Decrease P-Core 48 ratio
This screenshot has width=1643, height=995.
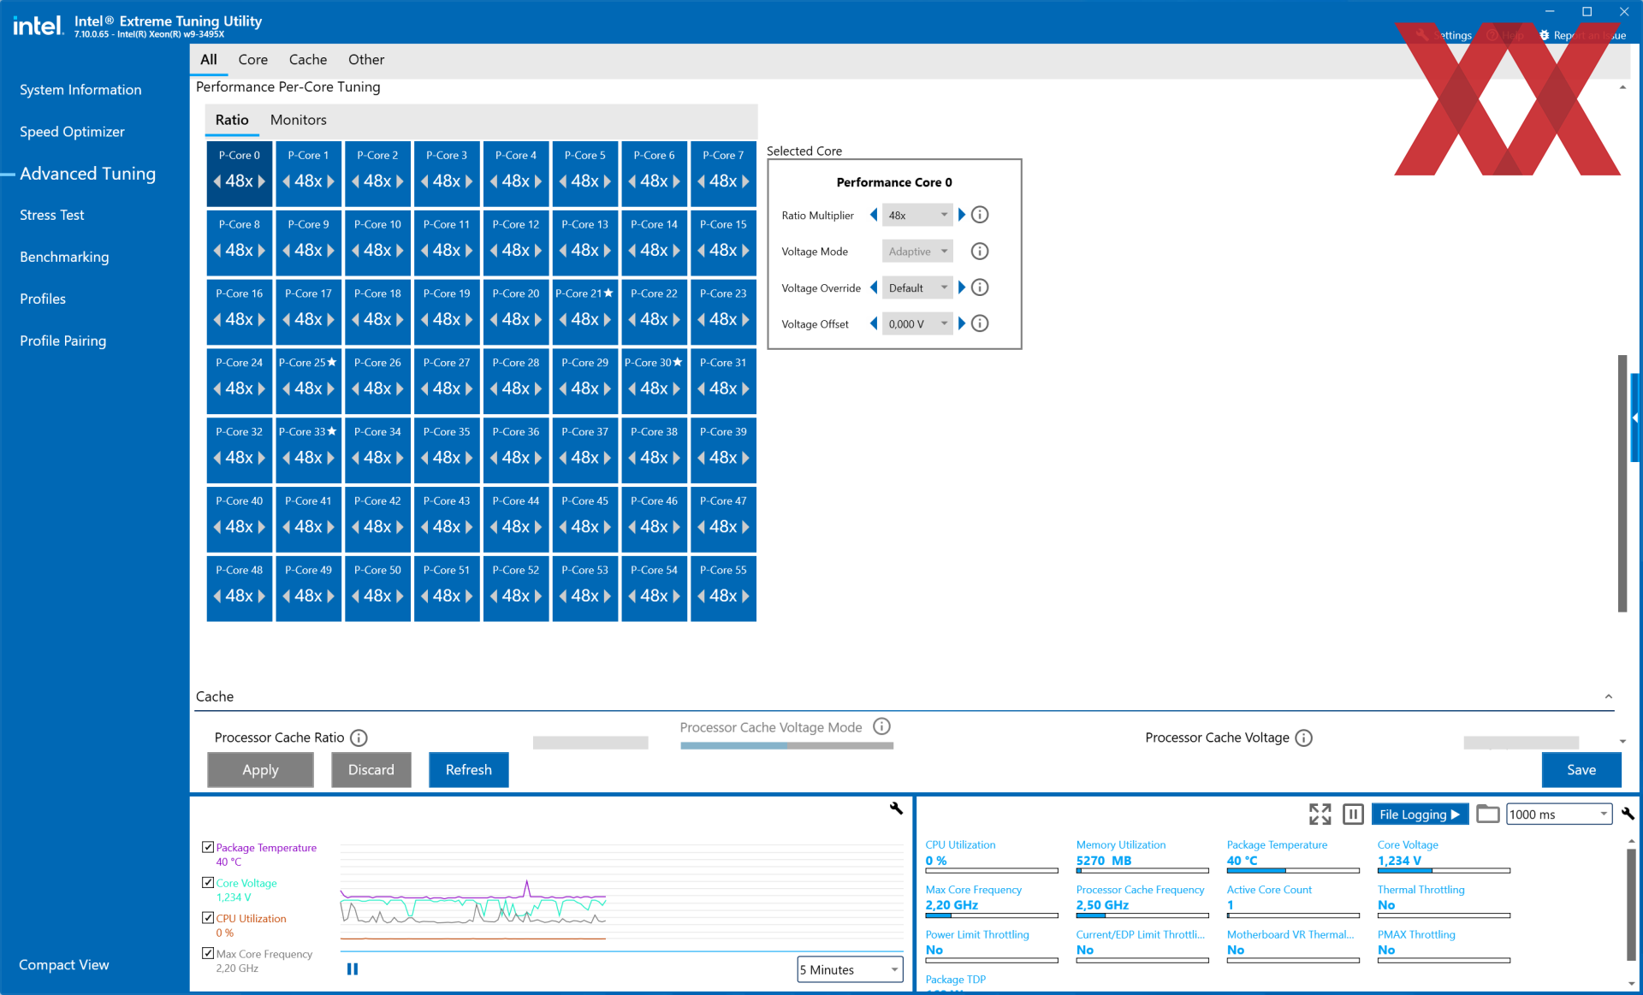pyautogui.click(x=217, y=595)
